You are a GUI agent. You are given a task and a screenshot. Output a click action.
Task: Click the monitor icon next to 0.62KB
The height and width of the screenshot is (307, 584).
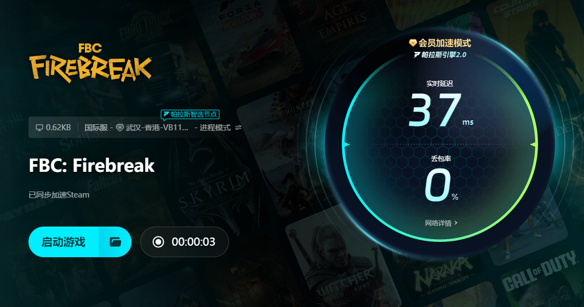pos(39,128)
